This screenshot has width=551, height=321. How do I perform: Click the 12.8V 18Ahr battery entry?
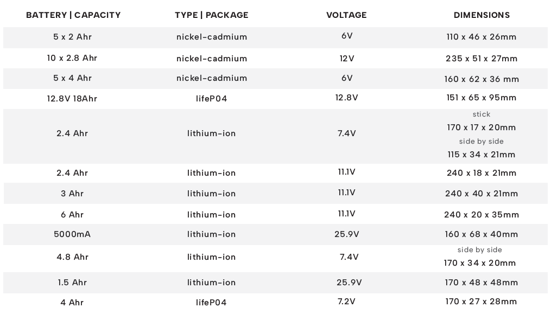click(x=72, y=98)
